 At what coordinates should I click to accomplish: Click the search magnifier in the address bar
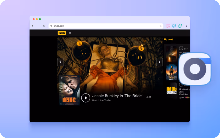tap(51, 26)
